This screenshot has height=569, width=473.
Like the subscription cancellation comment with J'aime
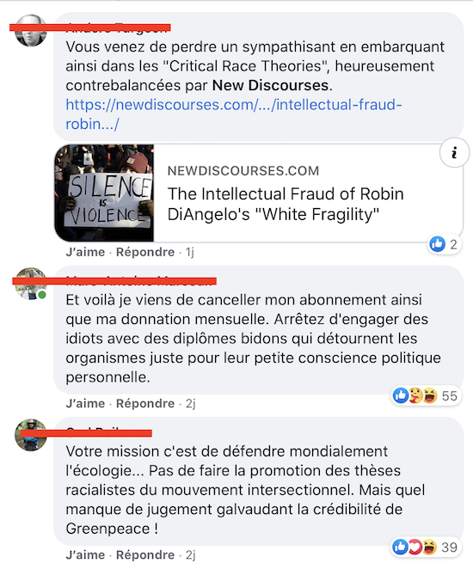[85, 403]
